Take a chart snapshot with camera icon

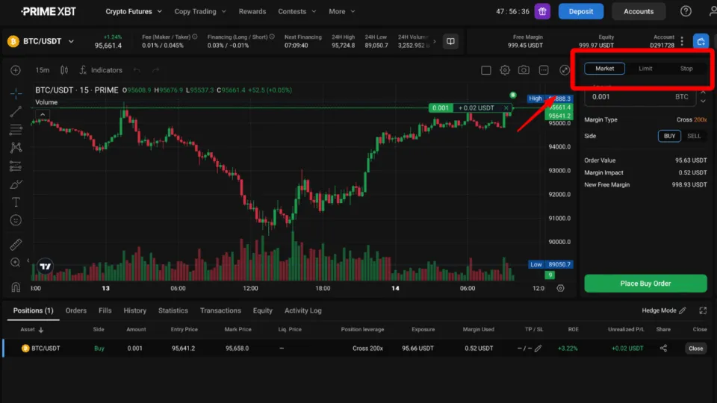pos(524,70)
